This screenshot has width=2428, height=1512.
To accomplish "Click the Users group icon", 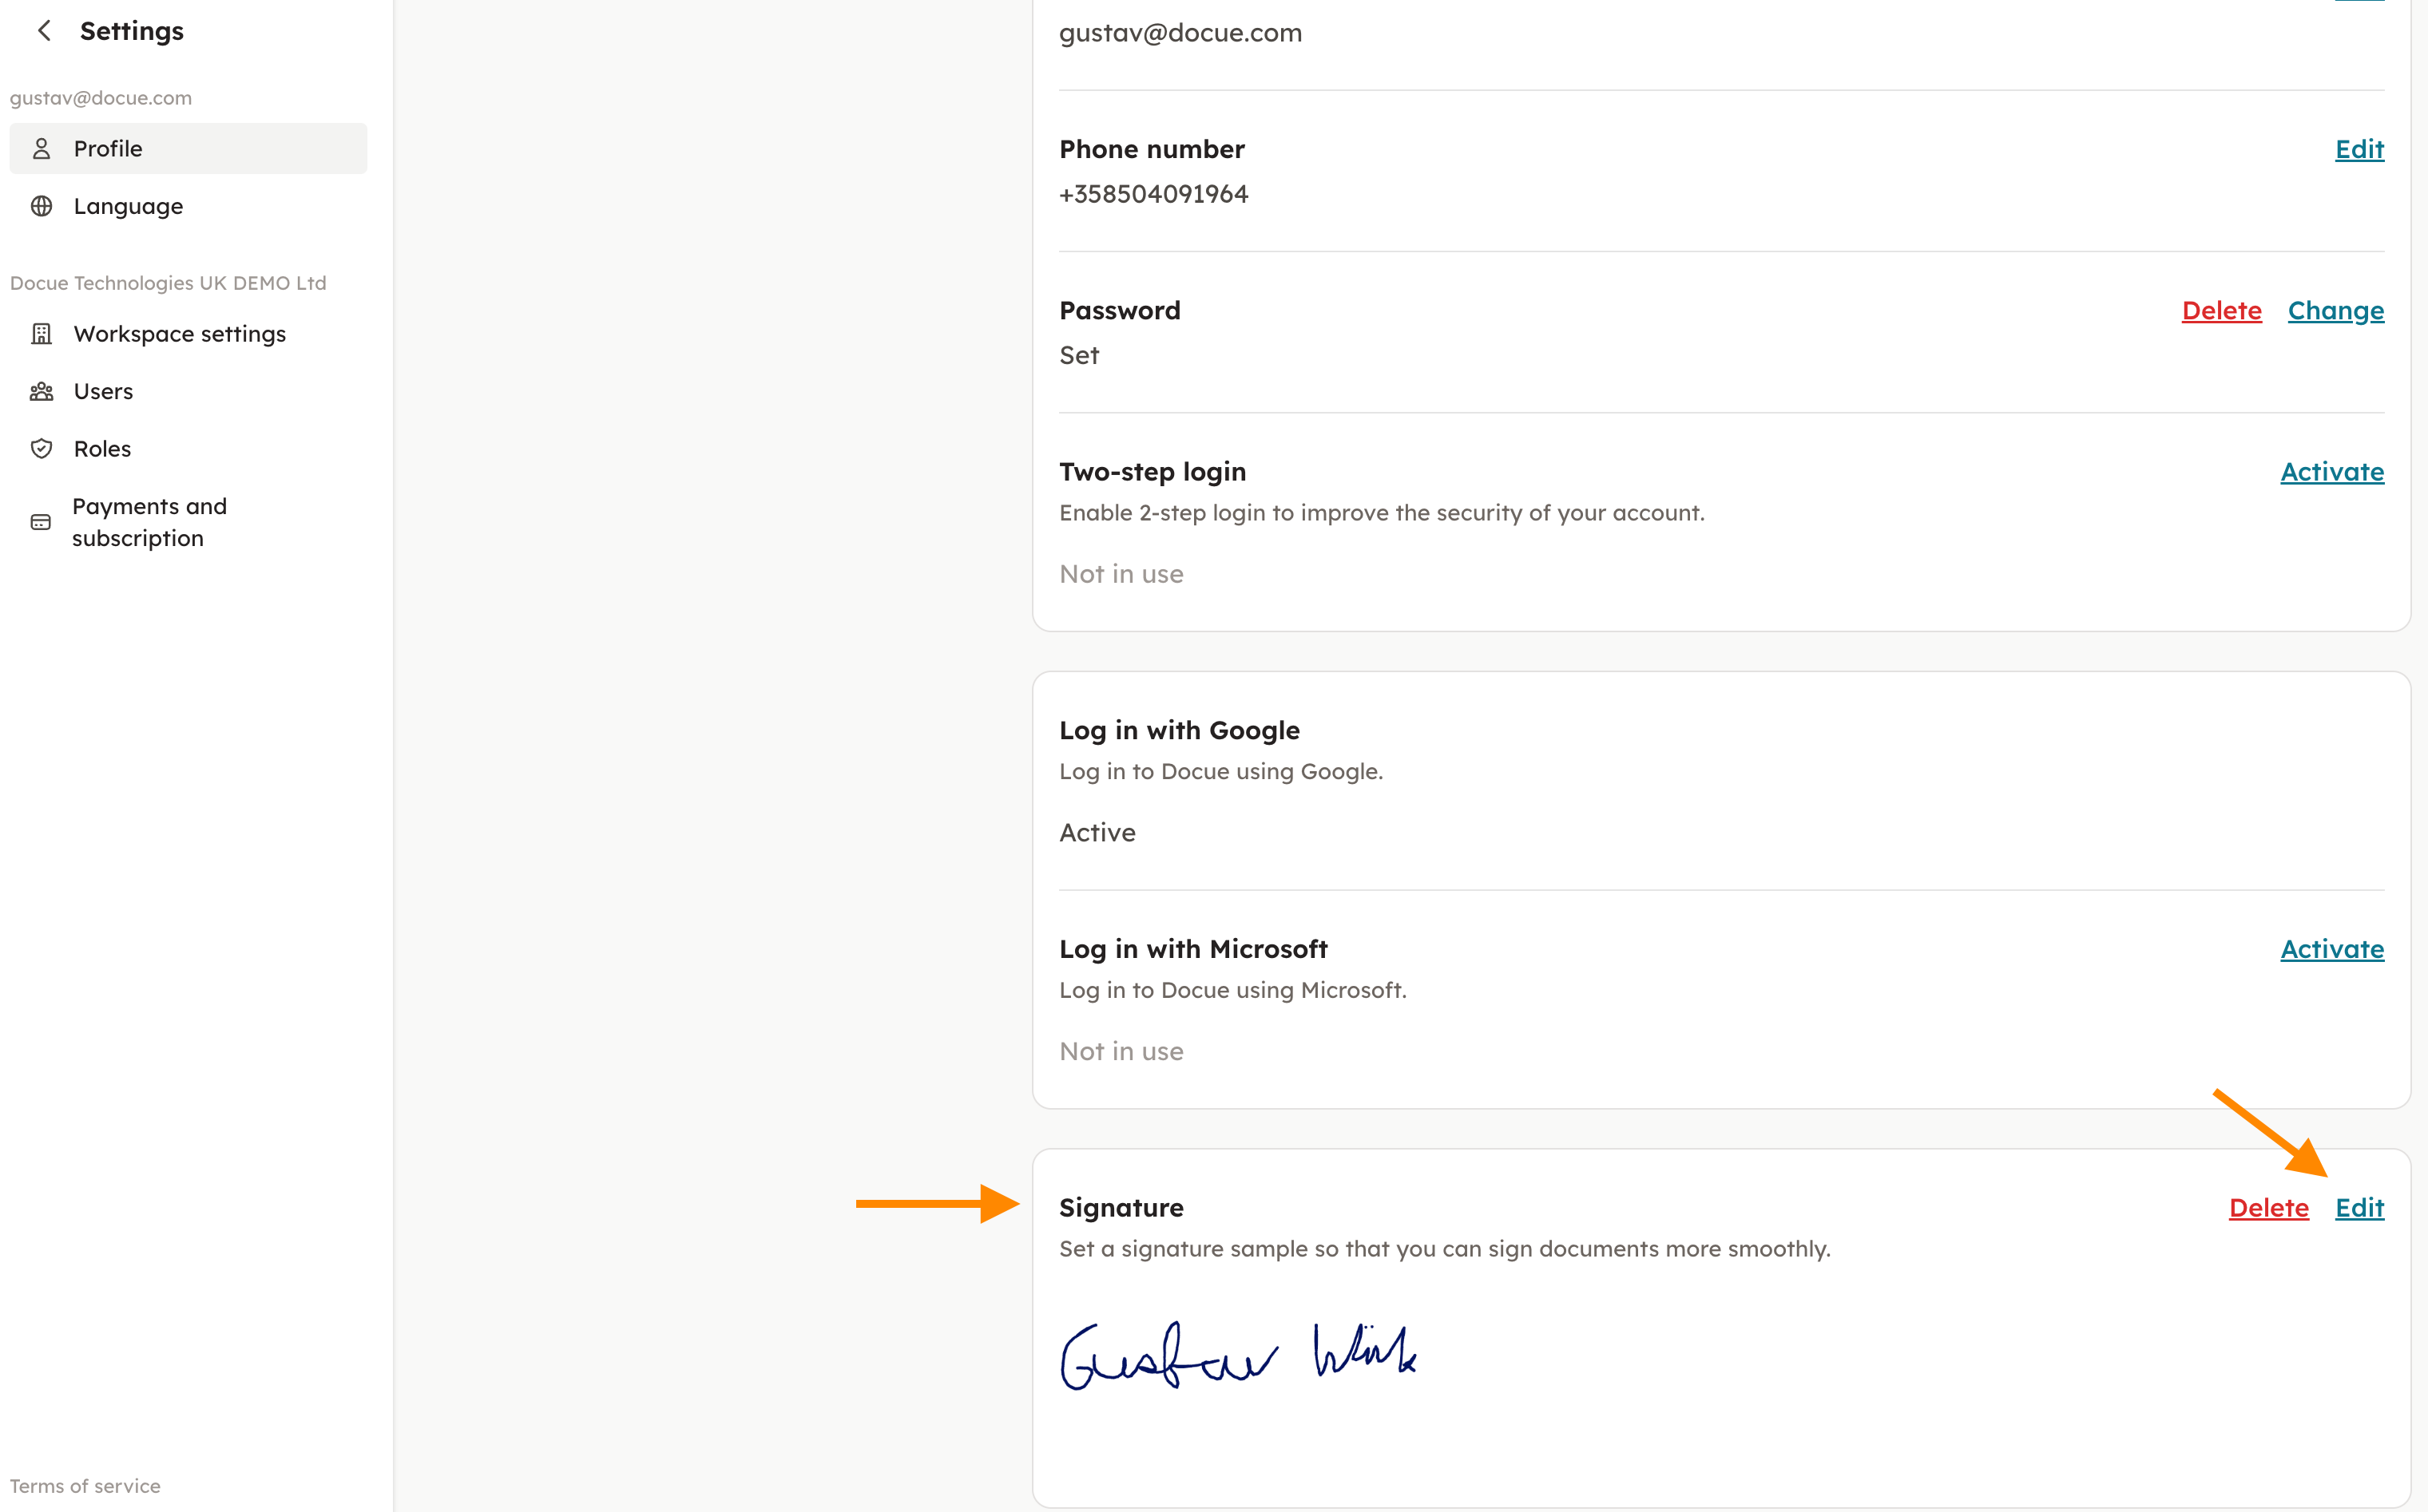I will pos(41,391).
